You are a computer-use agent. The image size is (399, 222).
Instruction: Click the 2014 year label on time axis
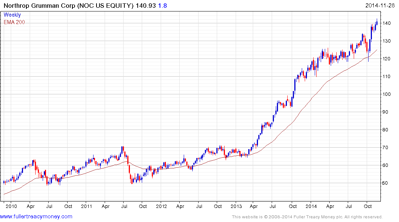pos(311,206)
